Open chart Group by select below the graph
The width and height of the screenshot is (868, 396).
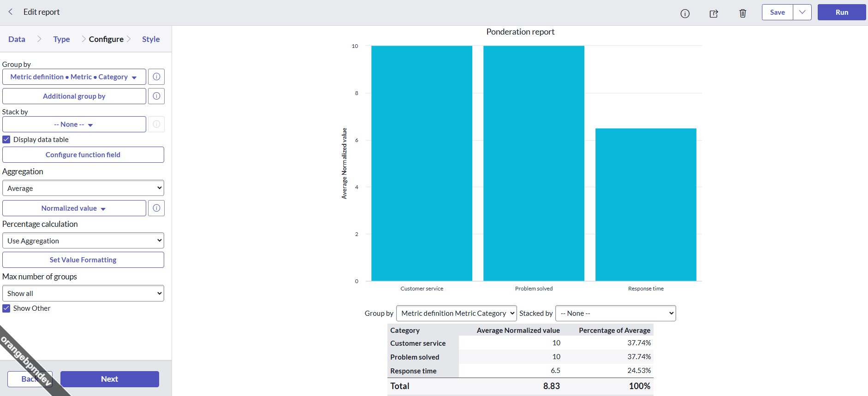point(457,313)
